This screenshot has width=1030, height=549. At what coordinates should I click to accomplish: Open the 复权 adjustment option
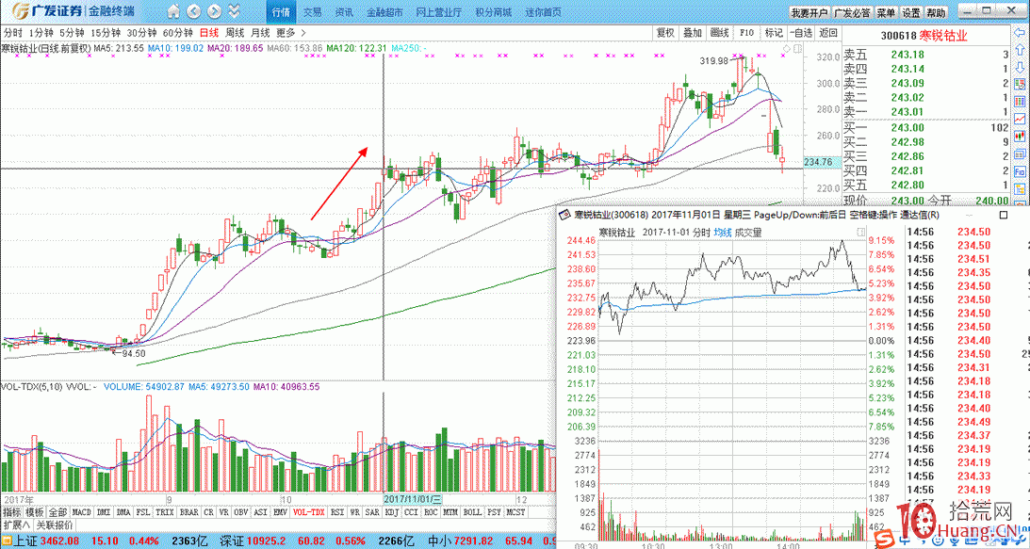coord(665,32)
